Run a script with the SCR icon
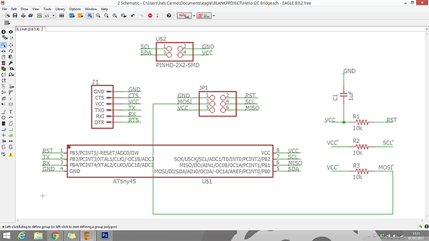Screen dimensions: 429x241 pos(72,15)
